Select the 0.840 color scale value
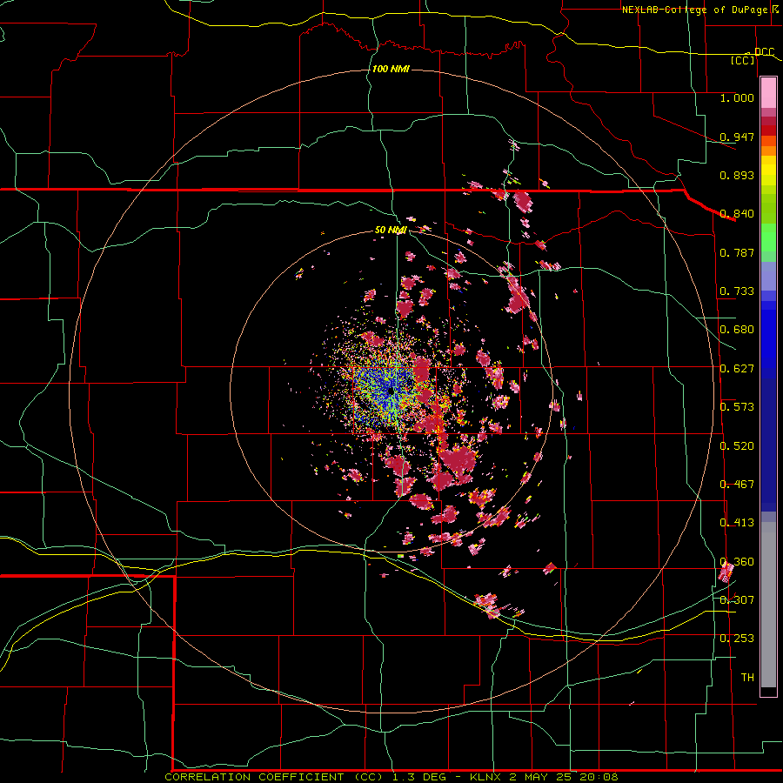This screenshot has height=783, width=783. pyautogui.click(x=737, y=214)
